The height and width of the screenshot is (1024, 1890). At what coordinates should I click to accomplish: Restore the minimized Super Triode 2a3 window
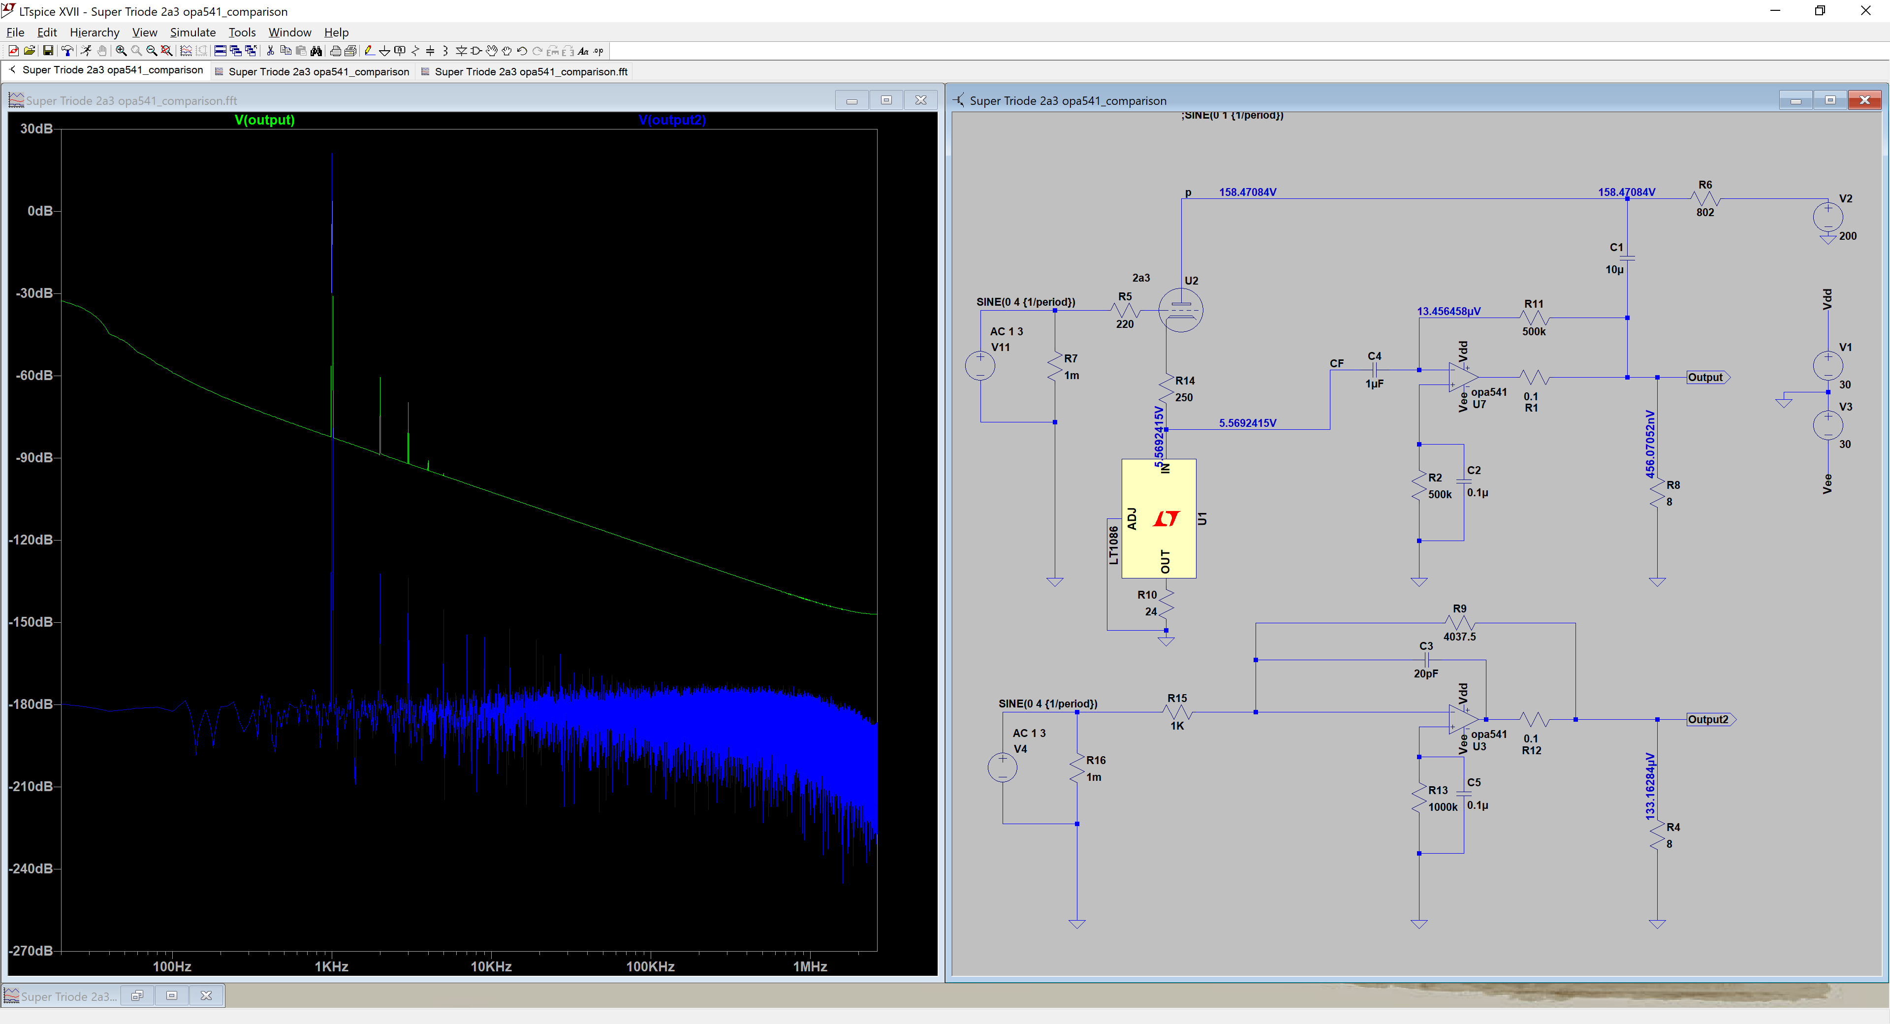(137, 996)
